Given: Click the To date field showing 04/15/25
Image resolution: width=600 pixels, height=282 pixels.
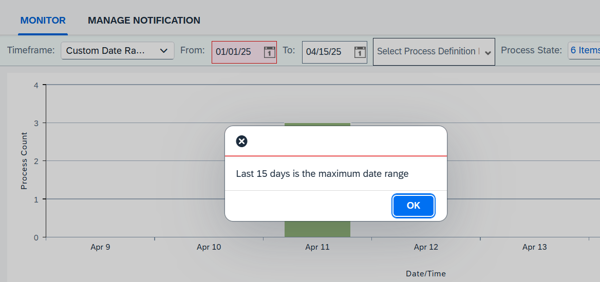Looking at the screenshot, I should 334,52.
